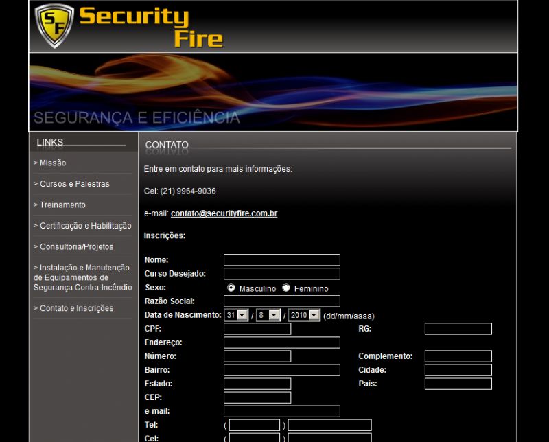Focus the Nome input field
This screenshot has height=442, width=549.
click(x=282, y=260)
